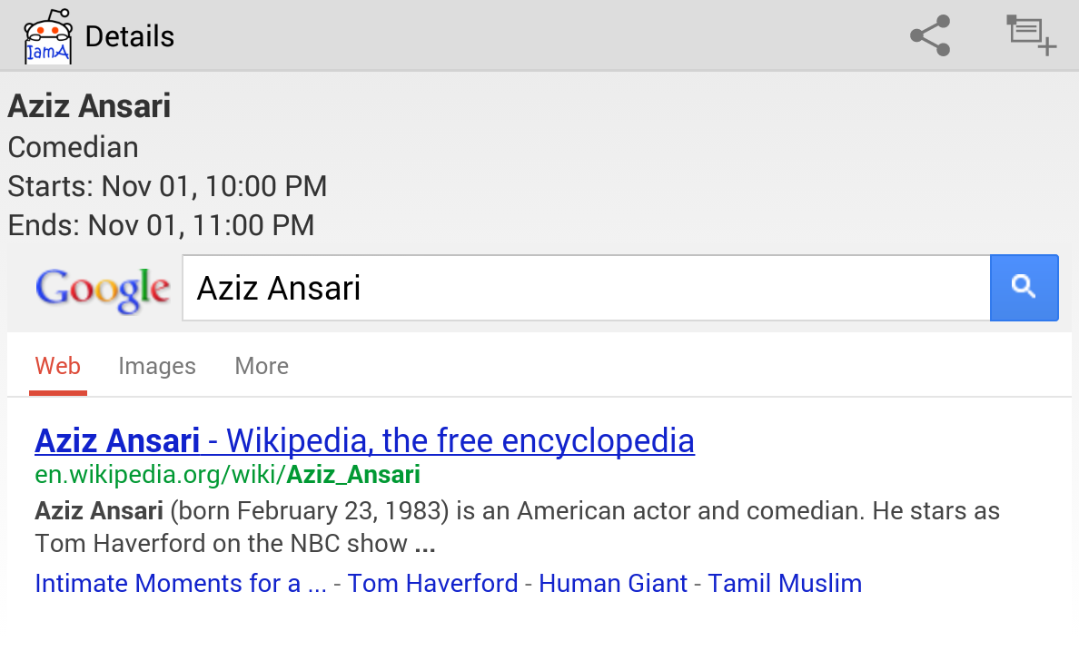The width and height of the screenshot is (1079, 651).
Task: Open the Aziz Ansari Wikipedia result
Action: [364, 441]
